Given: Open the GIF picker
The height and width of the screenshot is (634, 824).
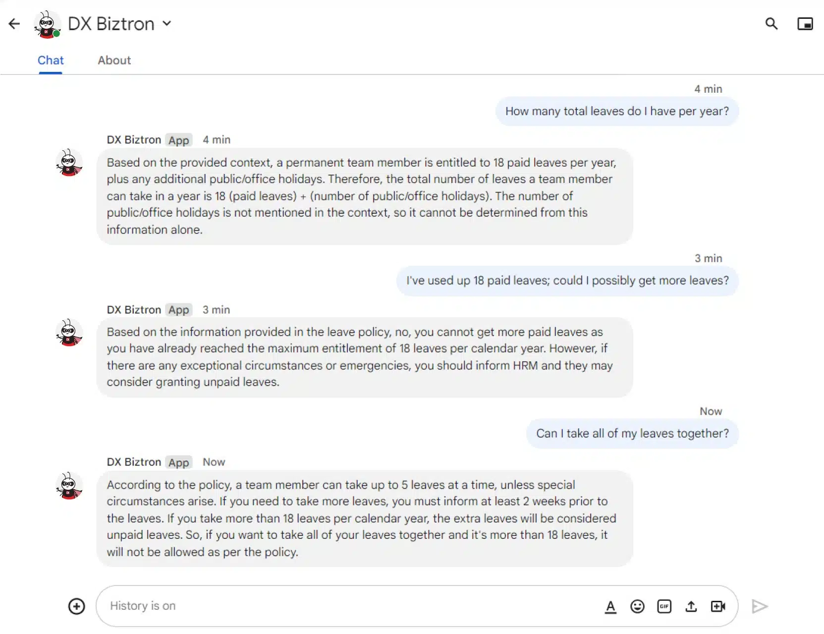Looking at the screenshot, I should [x=664, y=606].
